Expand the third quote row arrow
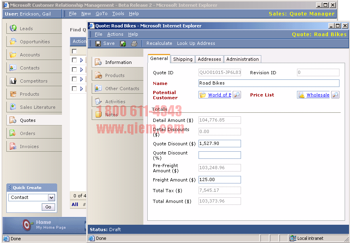 pyautogui.click(x=81, y=79)
